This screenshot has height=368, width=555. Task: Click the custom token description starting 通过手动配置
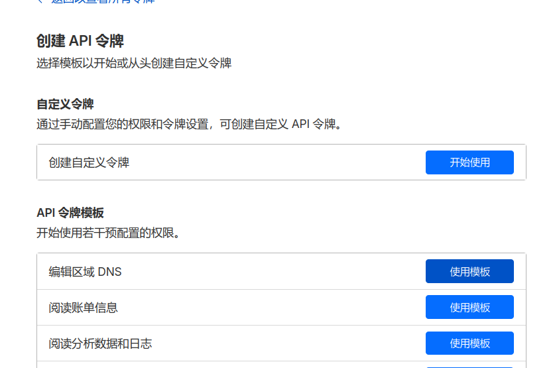point(188,124)
